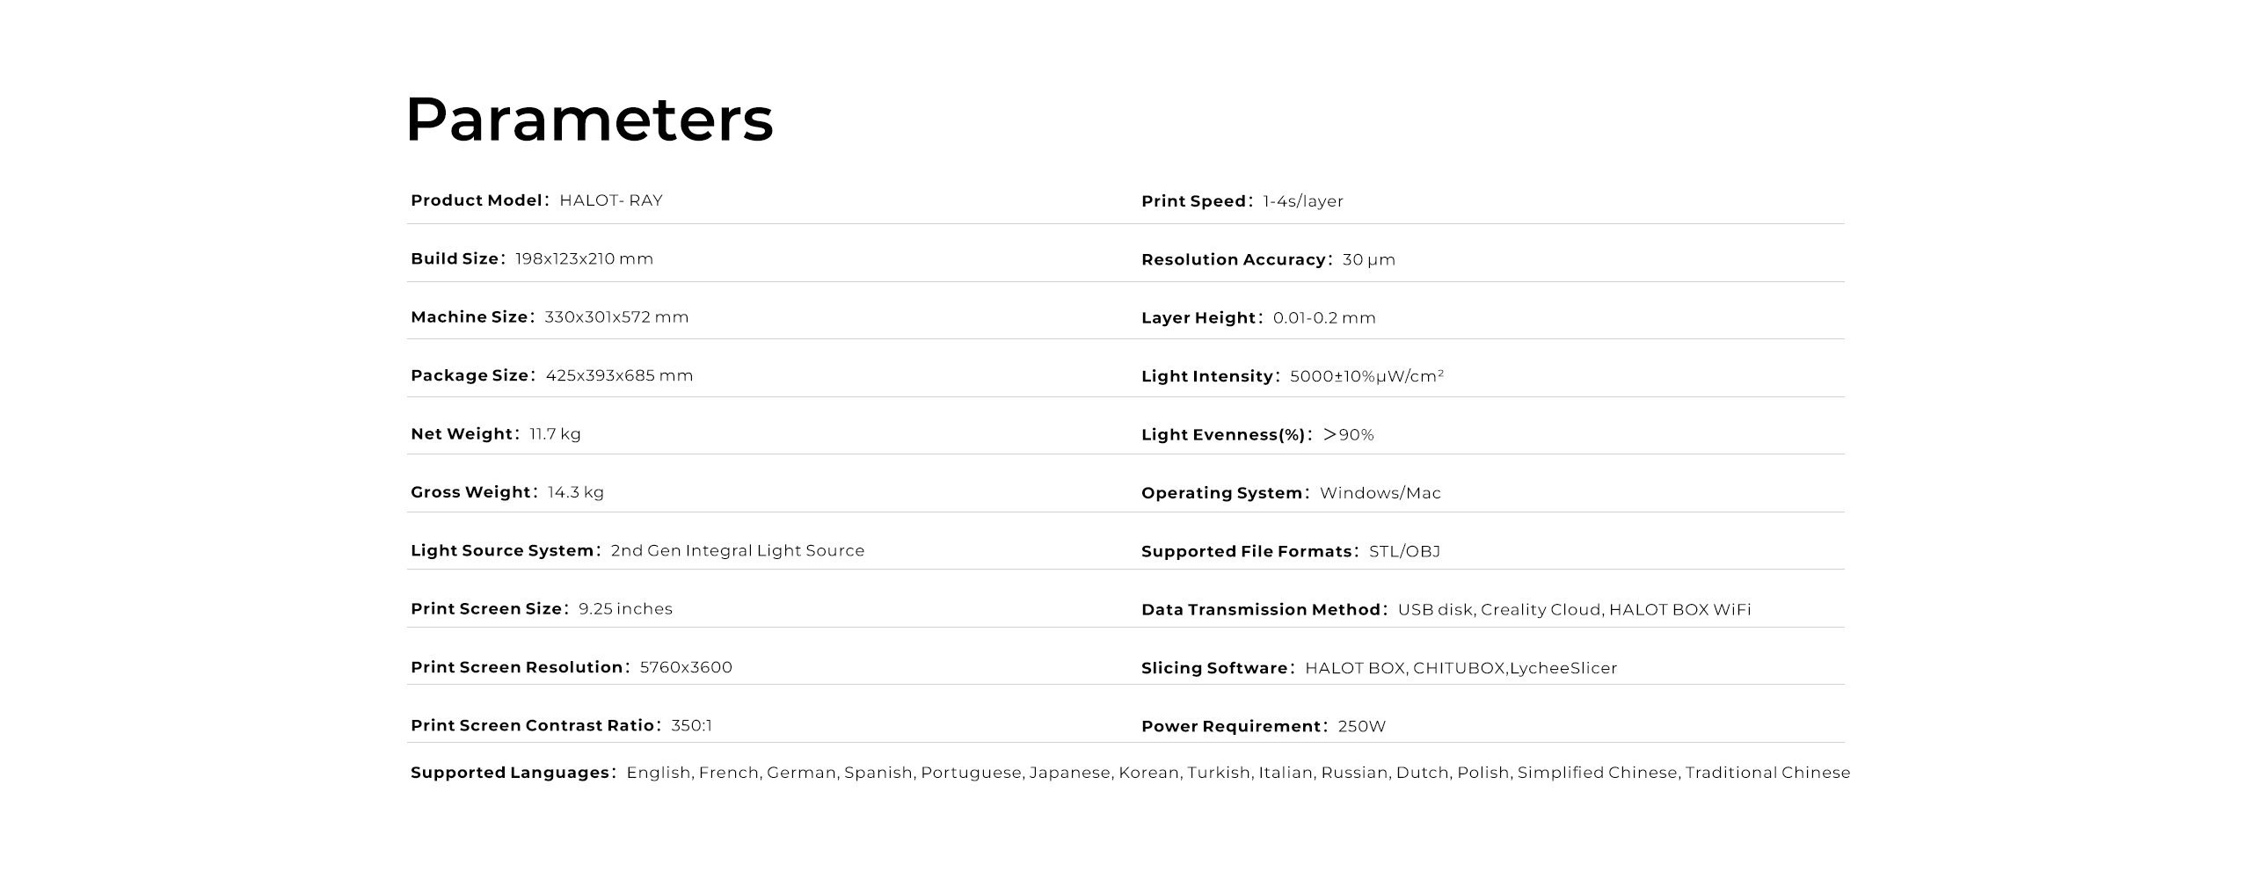Click the Light Intensity label
2251x879 pixels.
tap(1207, 376)
